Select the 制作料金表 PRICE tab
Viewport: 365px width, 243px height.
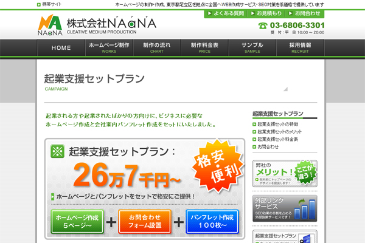(x=204, y=47)
